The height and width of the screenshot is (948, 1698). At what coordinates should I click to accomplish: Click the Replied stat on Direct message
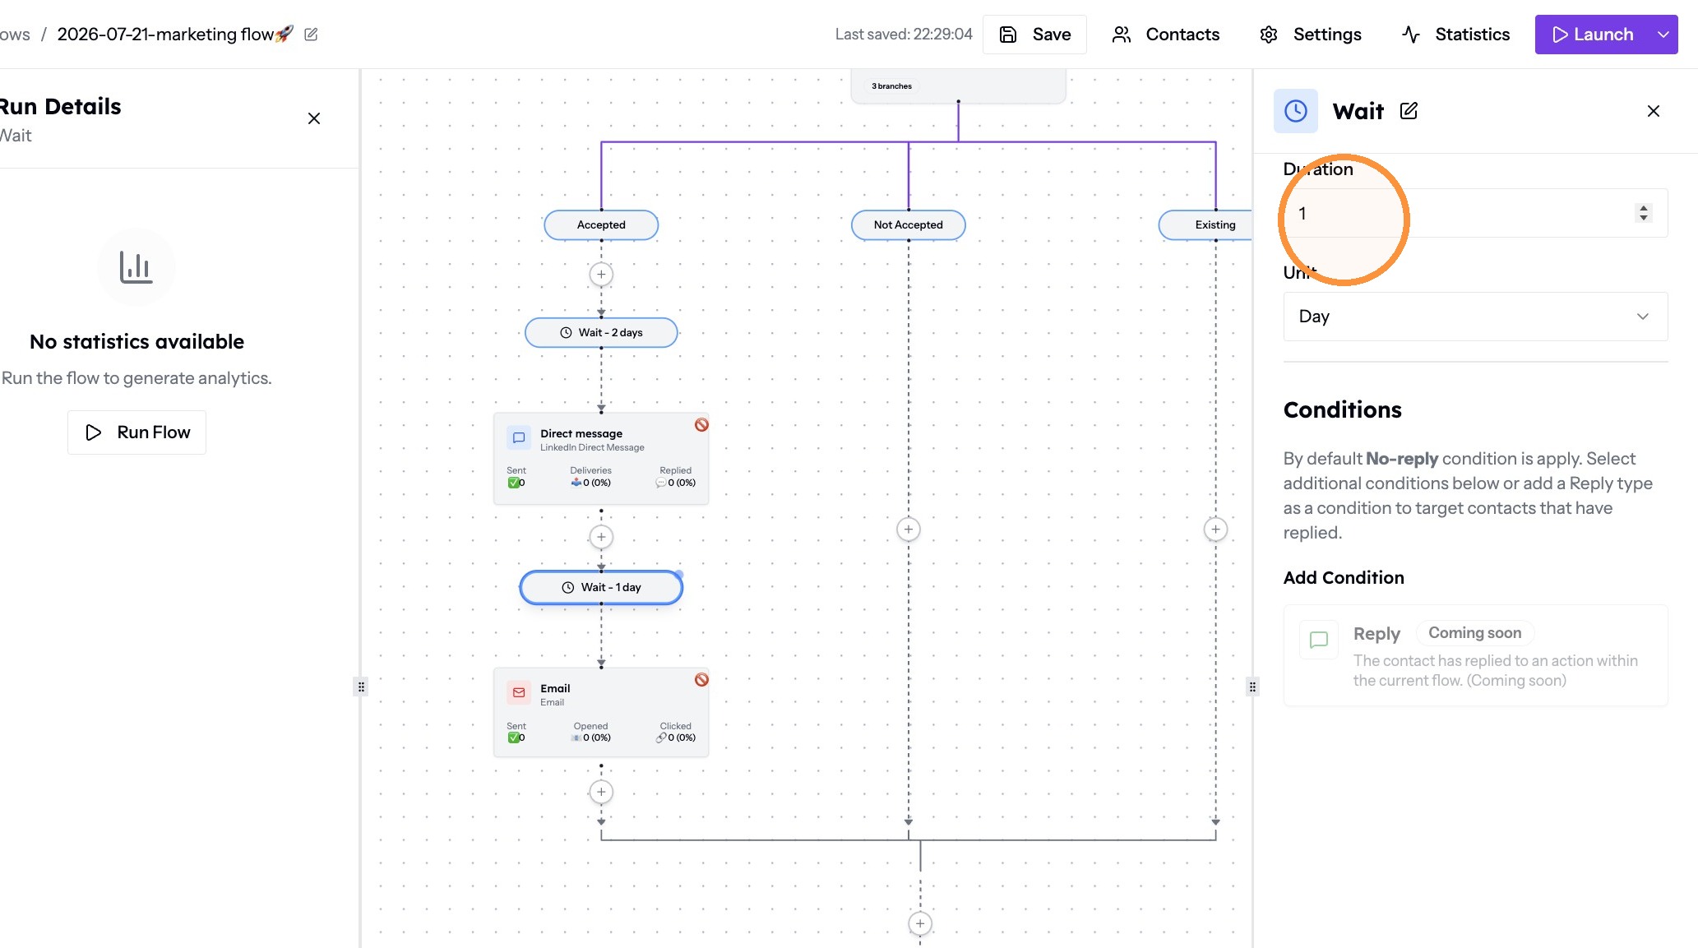point(676,477)
